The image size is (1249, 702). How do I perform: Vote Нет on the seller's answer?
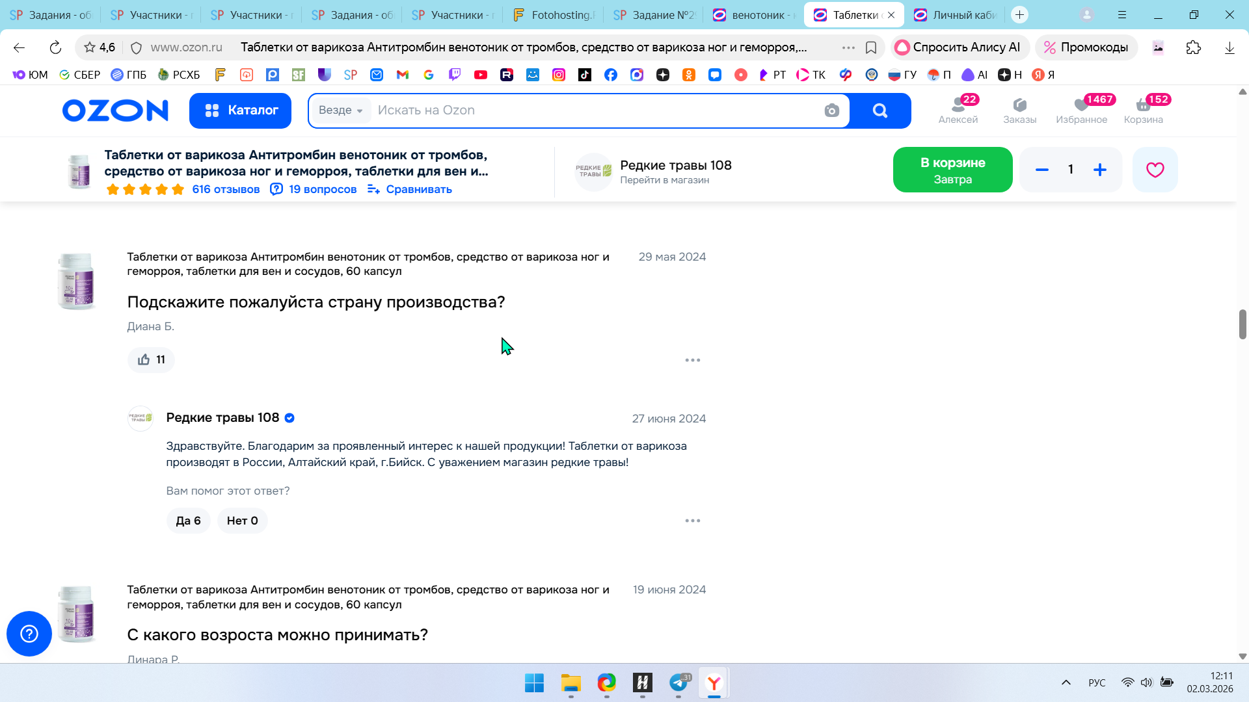click(x=242, y=521)
